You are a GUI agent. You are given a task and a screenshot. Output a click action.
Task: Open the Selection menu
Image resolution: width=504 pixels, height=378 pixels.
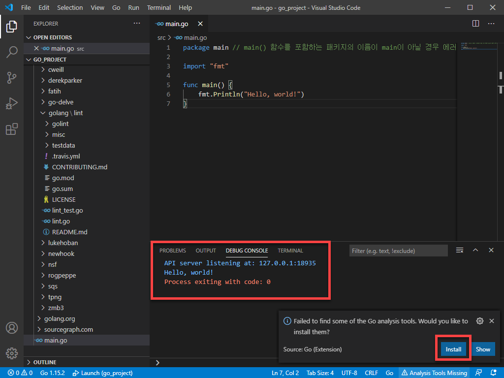click(70, 7)
